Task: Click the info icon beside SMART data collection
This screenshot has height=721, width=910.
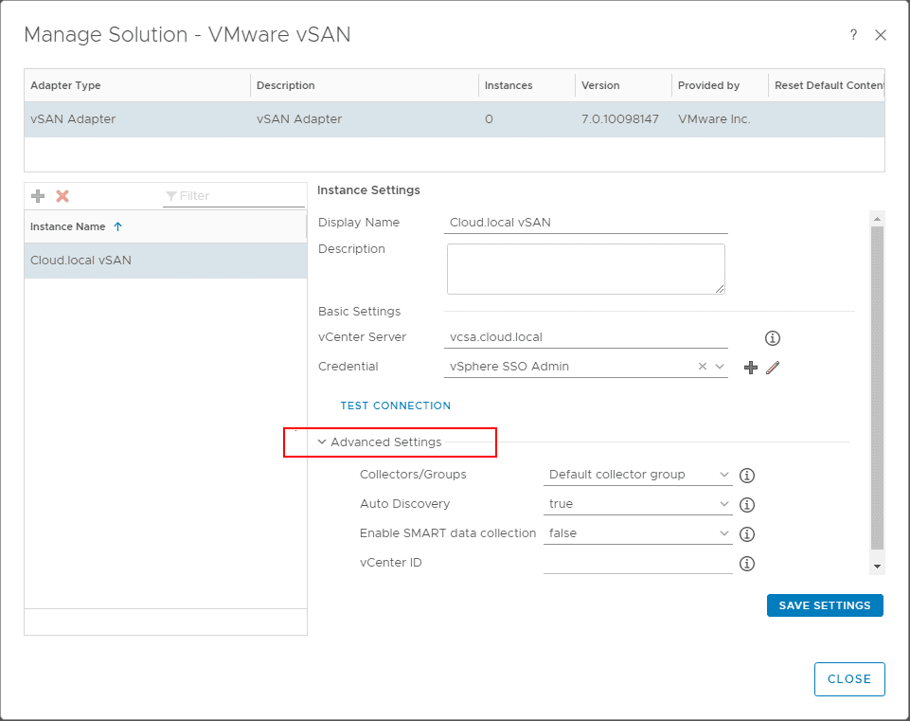Action: pyautogui.click(x=746, y=534)
